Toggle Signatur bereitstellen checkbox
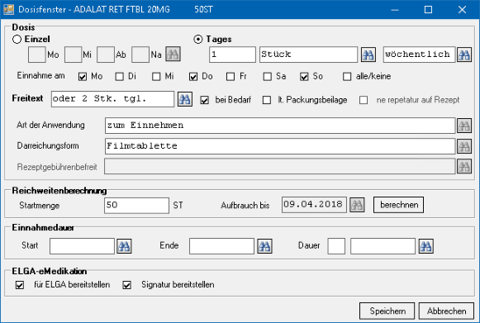 (x=126, y=285)
